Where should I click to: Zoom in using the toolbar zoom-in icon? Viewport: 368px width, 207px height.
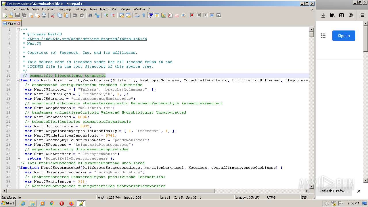pyautogui.click(x=106, y=15)
